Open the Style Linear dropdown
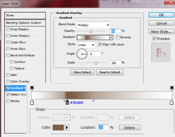 [86, 45]
